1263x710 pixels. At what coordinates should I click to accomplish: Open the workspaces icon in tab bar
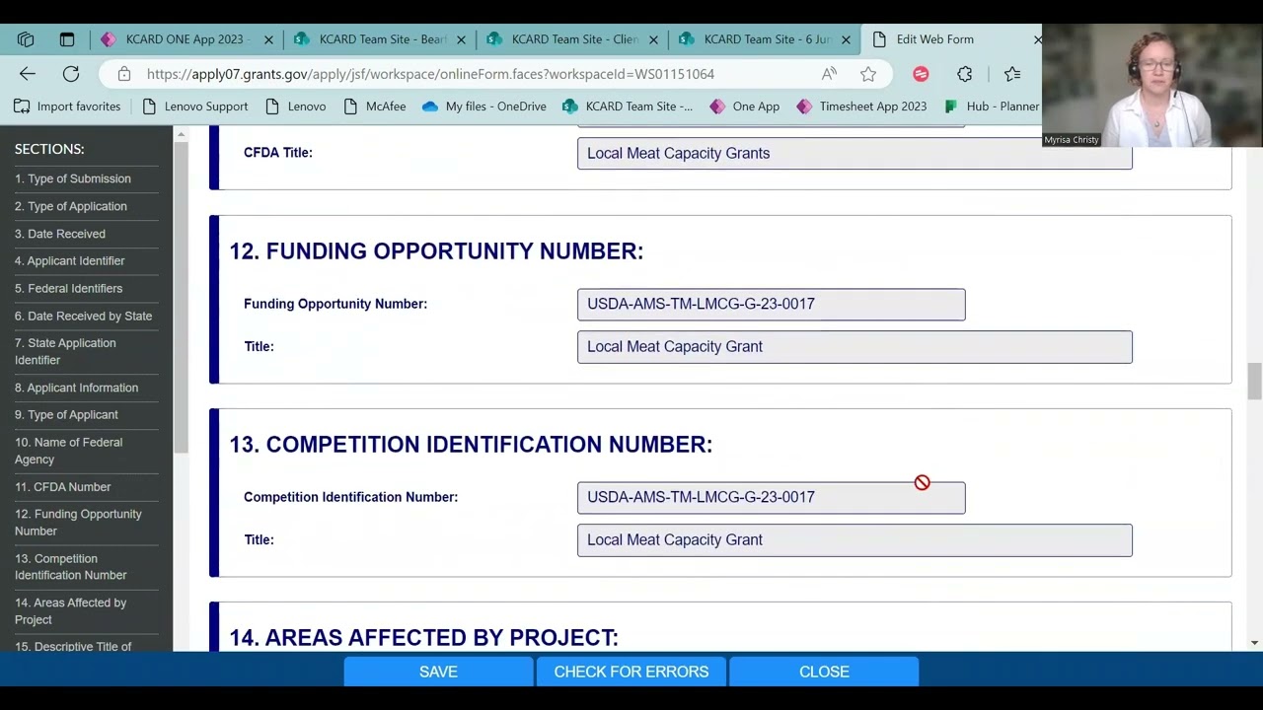[26, 39]
